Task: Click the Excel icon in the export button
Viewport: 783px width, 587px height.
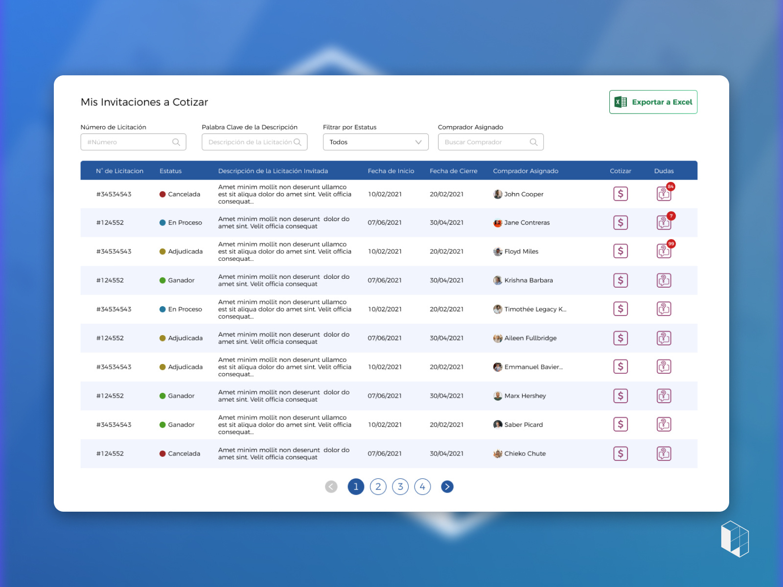Action: click(x=620, y=102)
